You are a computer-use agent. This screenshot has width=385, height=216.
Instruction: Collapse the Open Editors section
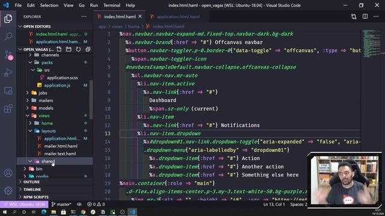point(20,26)
